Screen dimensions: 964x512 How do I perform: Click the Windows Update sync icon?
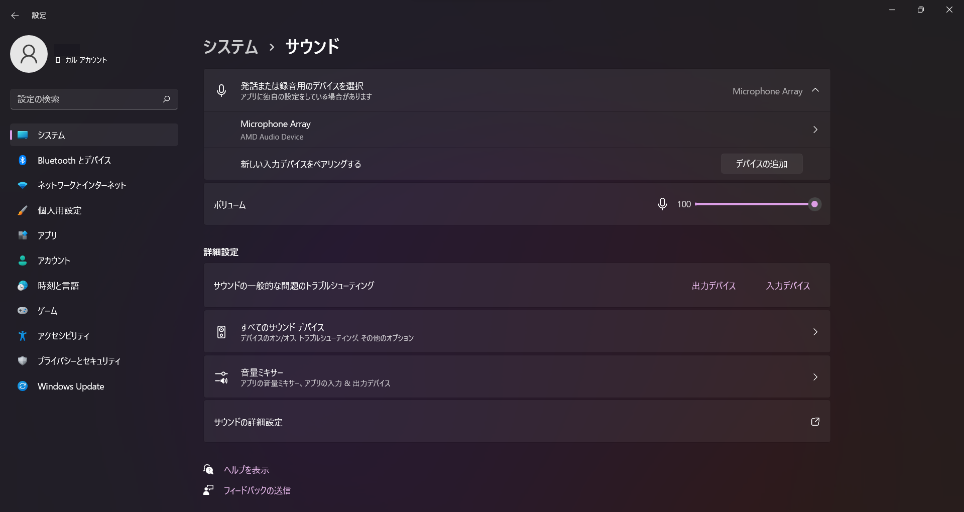pos(23,386)
